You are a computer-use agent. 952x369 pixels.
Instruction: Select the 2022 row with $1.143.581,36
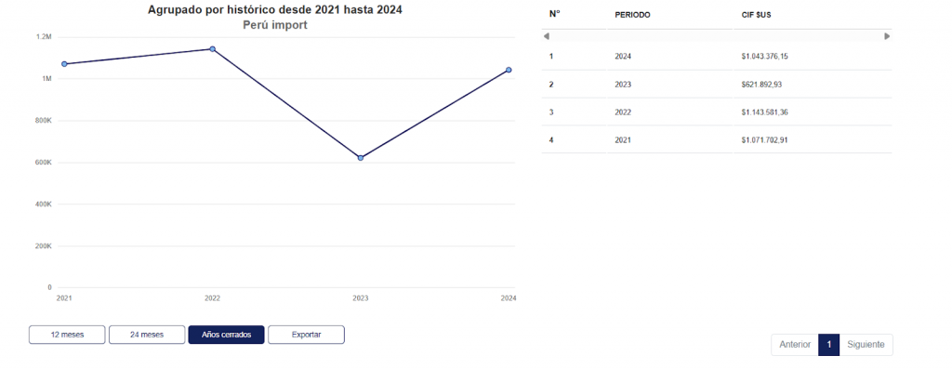pos(717,112)
